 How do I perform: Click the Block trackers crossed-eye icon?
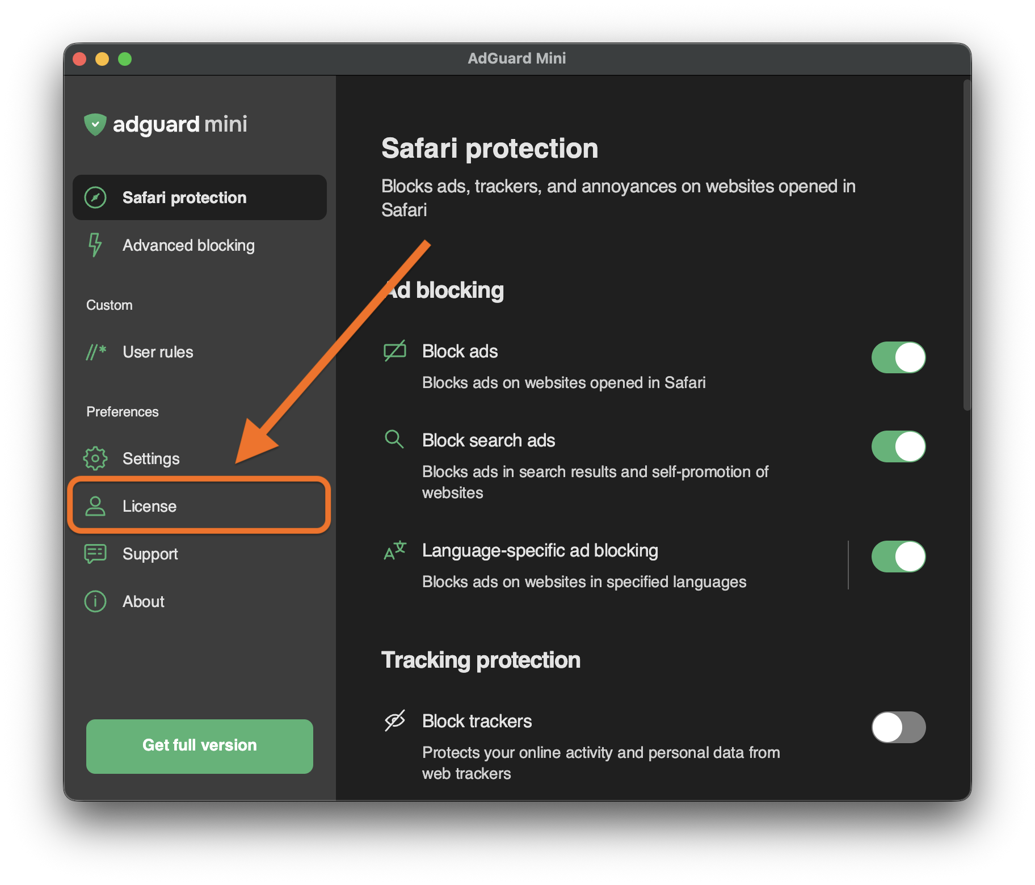click(x=395, y=720)
